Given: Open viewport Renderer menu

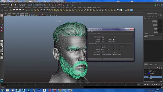Looking at the screenshot, I should pyautogui.click(x=22, y=14).
